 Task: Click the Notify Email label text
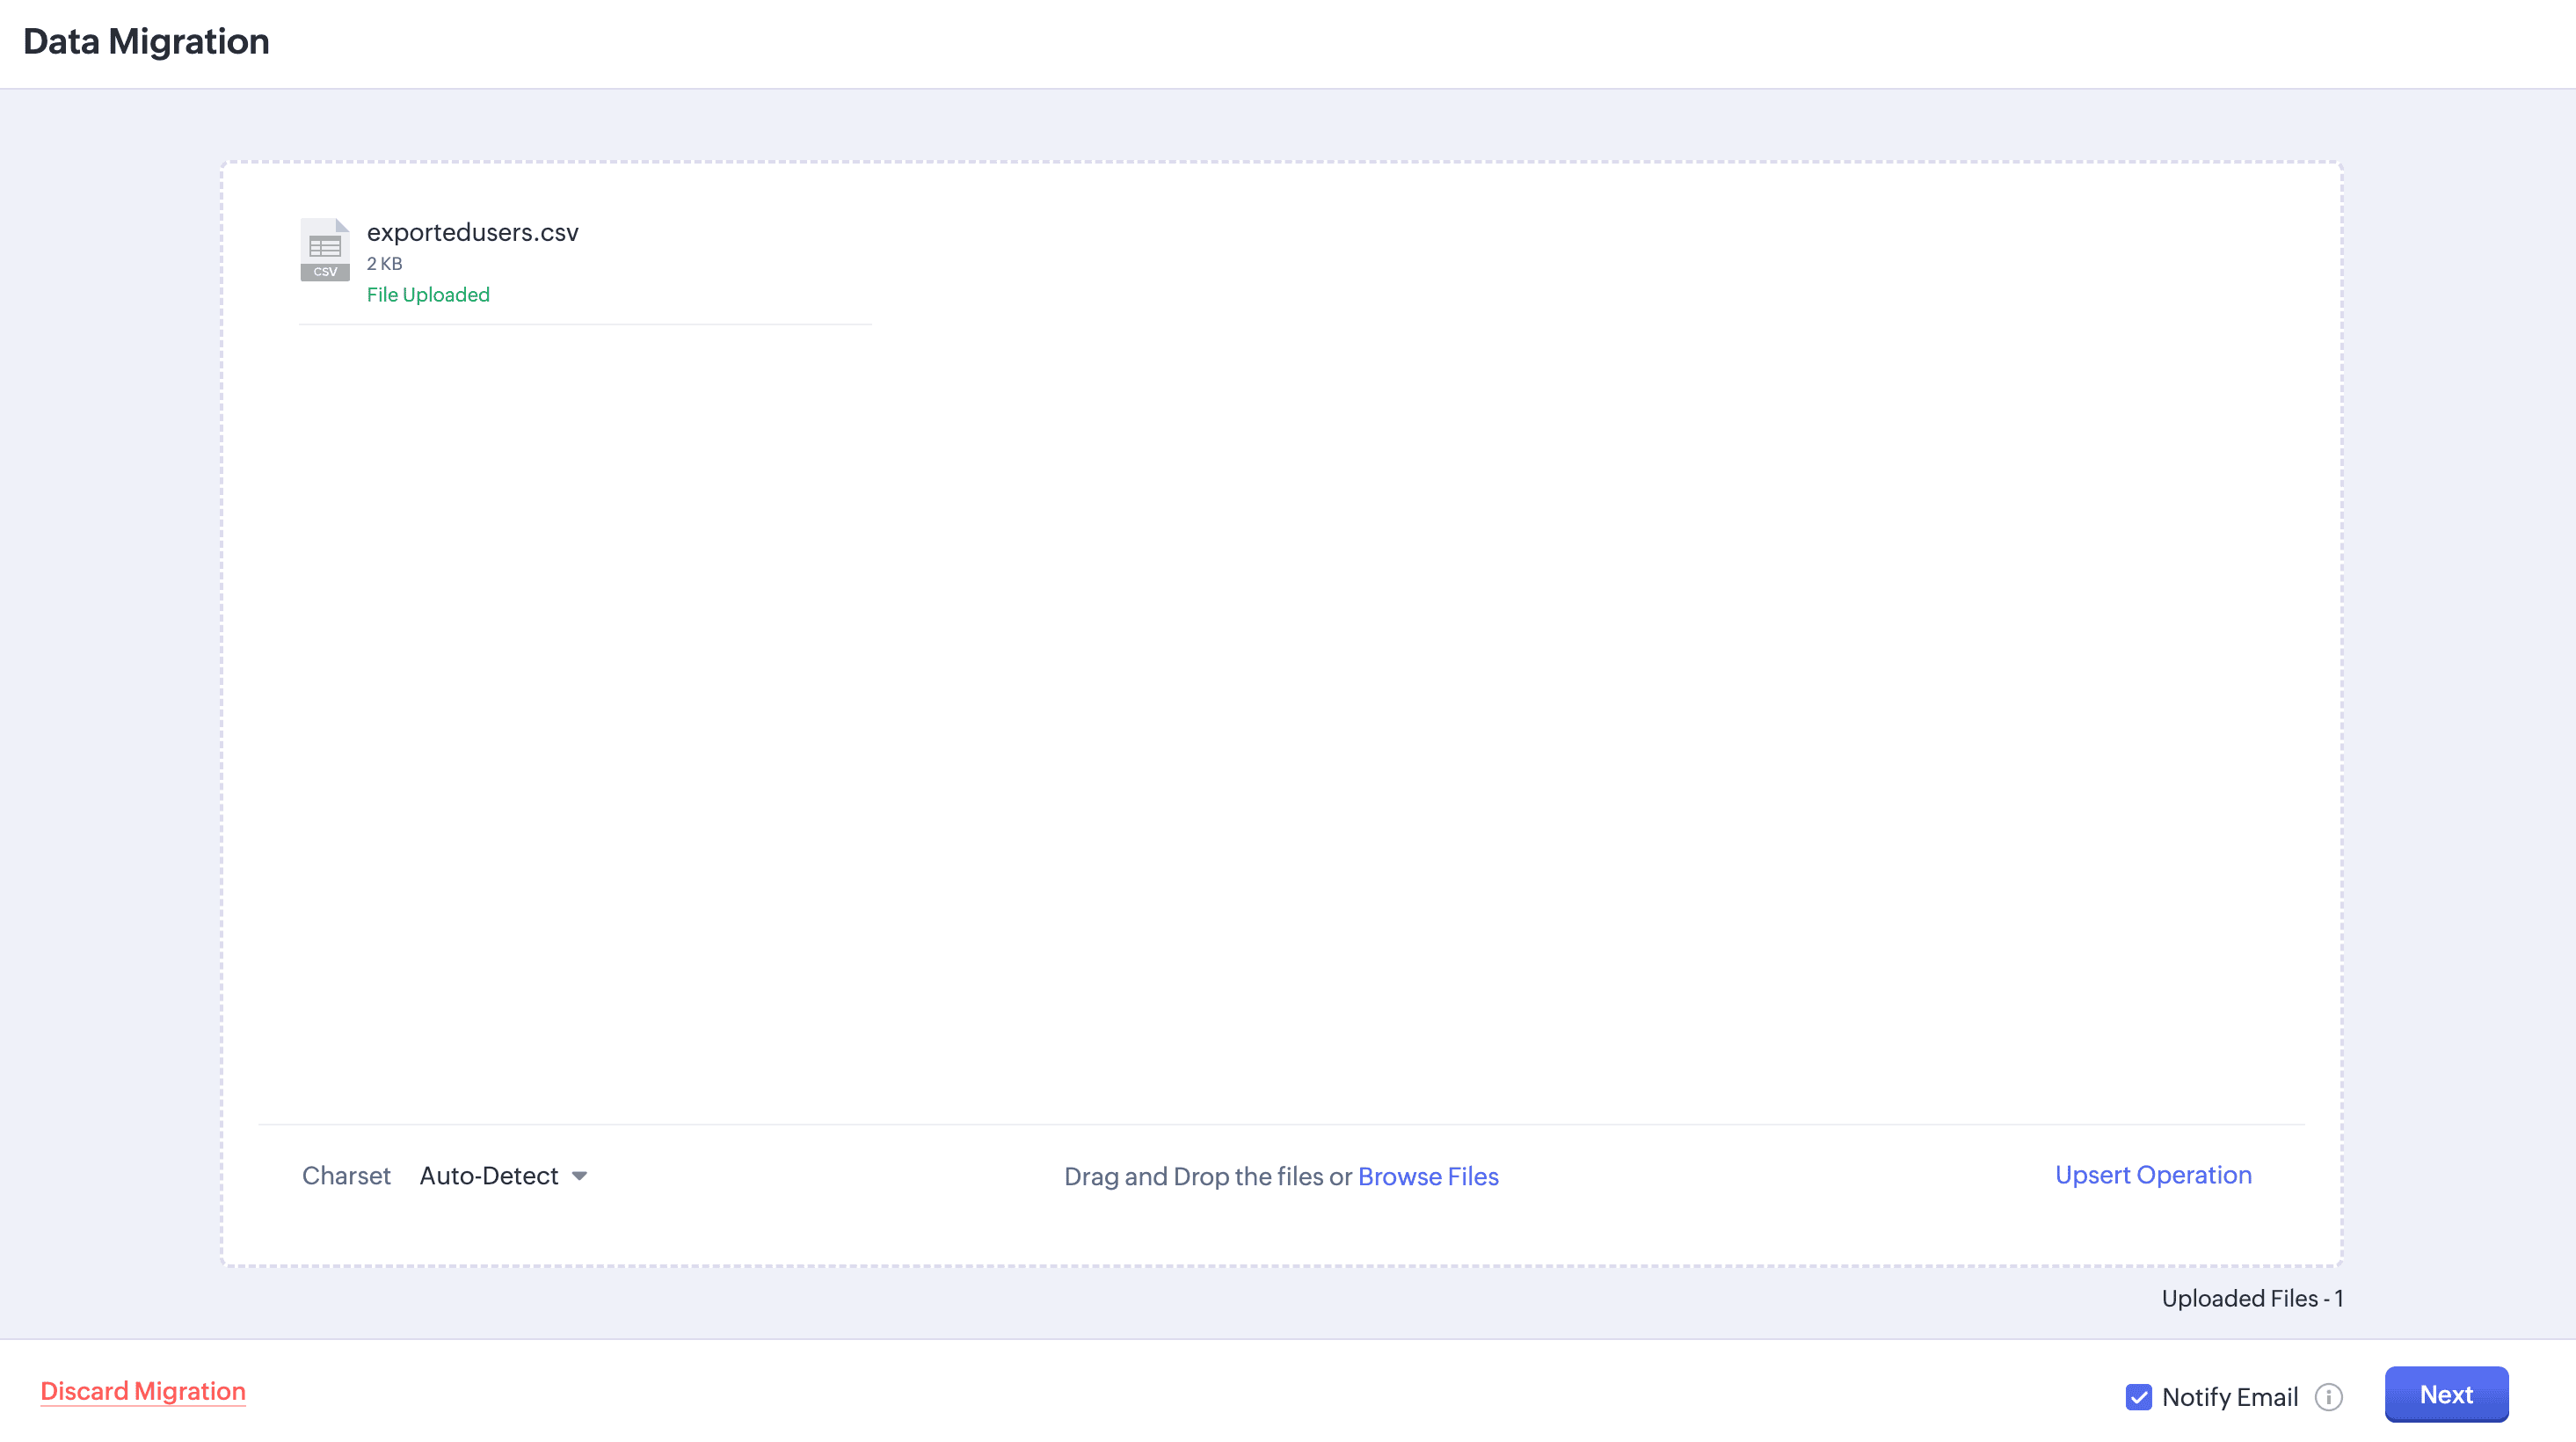pyautogui.click(x=2229, y=1396)
